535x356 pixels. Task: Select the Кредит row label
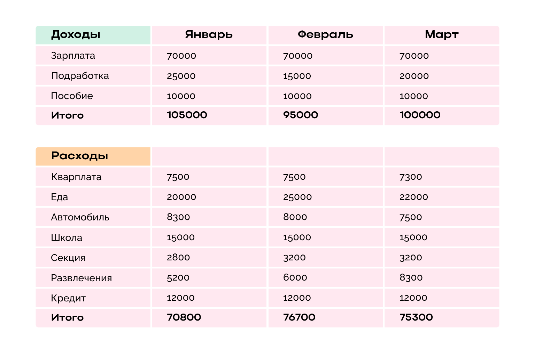pyautogui.click(x=68, y=298)
